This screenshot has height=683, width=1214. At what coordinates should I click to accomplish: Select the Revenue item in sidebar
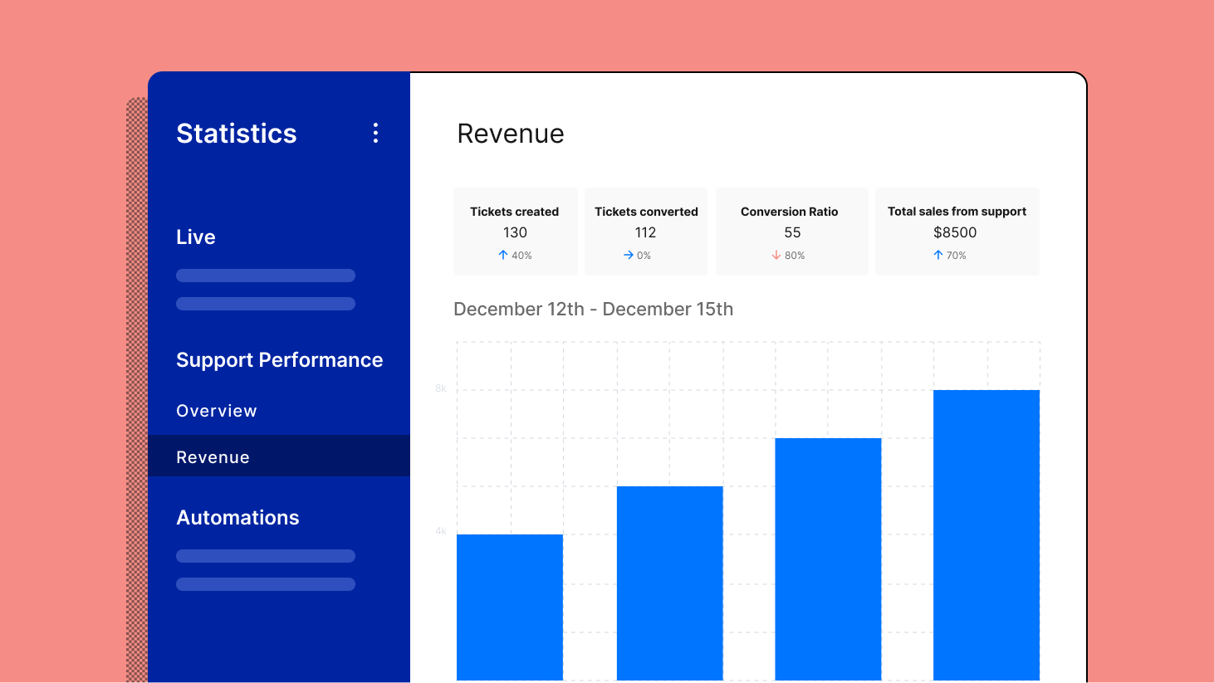coord(279,456)
